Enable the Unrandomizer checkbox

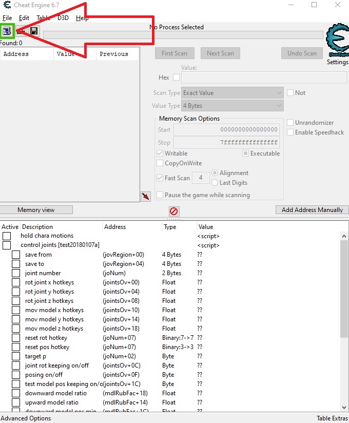coord(290,123)
